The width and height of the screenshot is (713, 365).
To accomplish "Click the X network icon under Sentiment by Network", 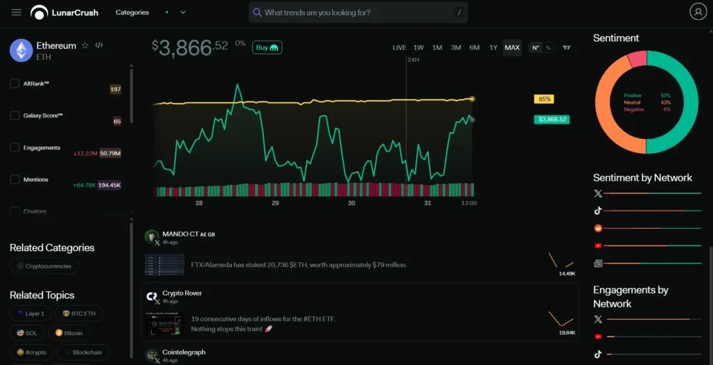I will click(598, 194).
